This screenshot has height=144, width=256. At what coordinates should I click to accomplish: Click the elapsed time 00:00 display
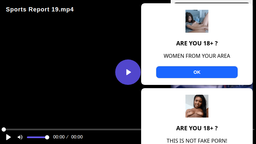(59, 137)
